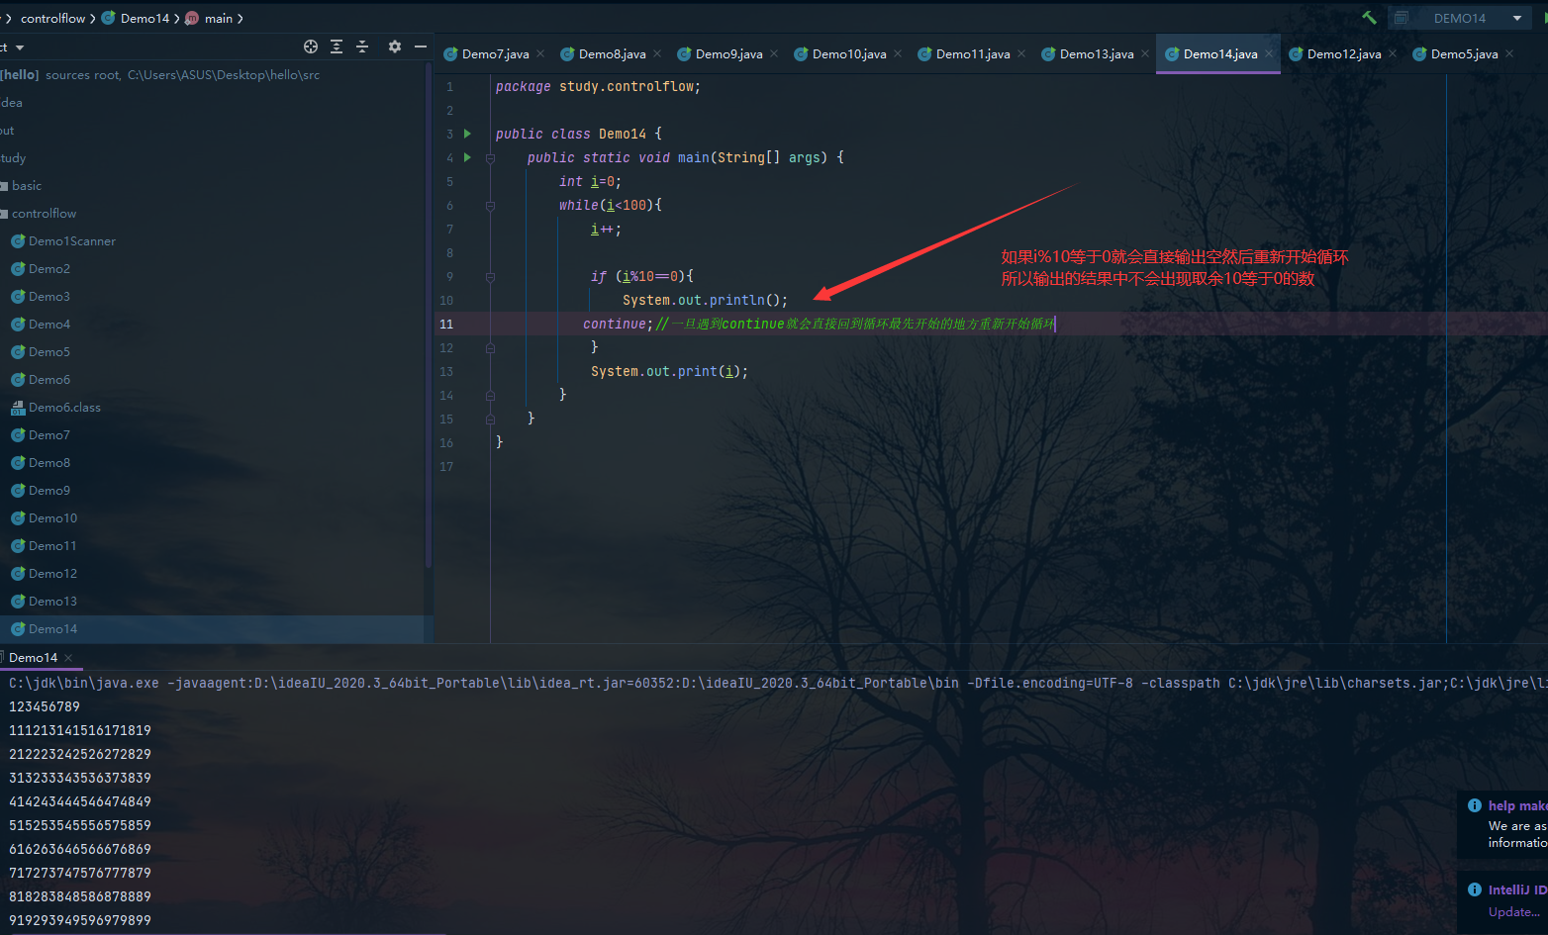Click Demo14 in the navigation breadcrumb
Screen dimensions: 1548x935
[137, 18]
